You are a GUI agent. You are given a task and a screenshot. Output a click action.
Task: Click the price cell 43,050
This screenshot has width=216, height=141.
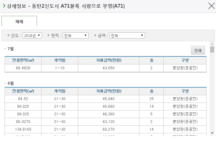(108, 68)
